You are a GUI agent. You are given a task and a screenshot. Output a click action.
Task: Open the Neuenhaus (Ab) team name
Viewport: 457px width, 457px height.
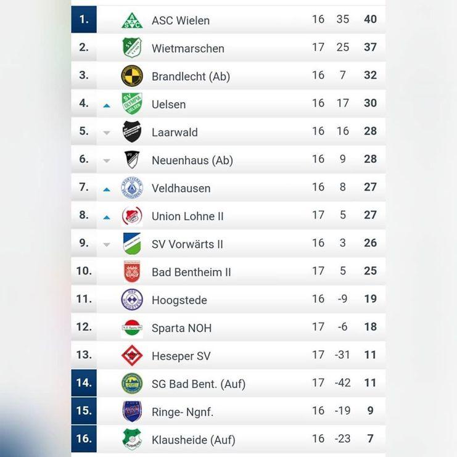coord(192,160)
